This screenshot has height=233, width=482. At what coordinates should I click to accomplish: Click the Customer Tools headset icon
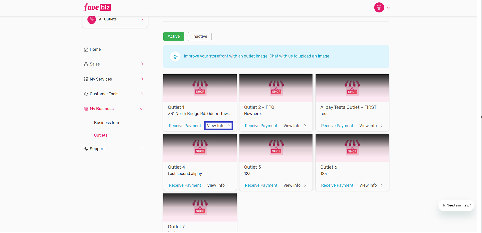[86, 94]
